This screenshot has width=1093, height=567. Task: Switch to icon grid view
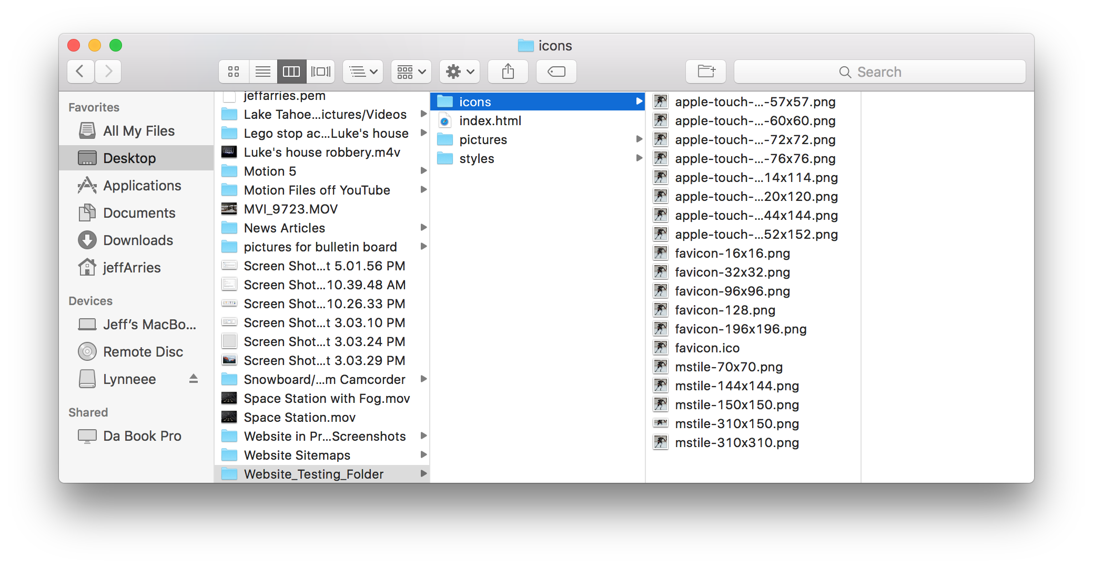coord(234,72)
